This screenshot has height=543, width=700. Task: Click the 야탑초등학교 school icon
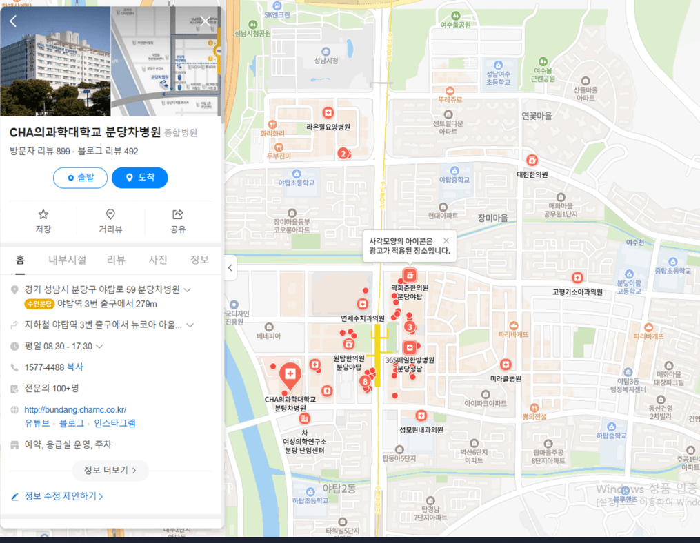[297, 174]
